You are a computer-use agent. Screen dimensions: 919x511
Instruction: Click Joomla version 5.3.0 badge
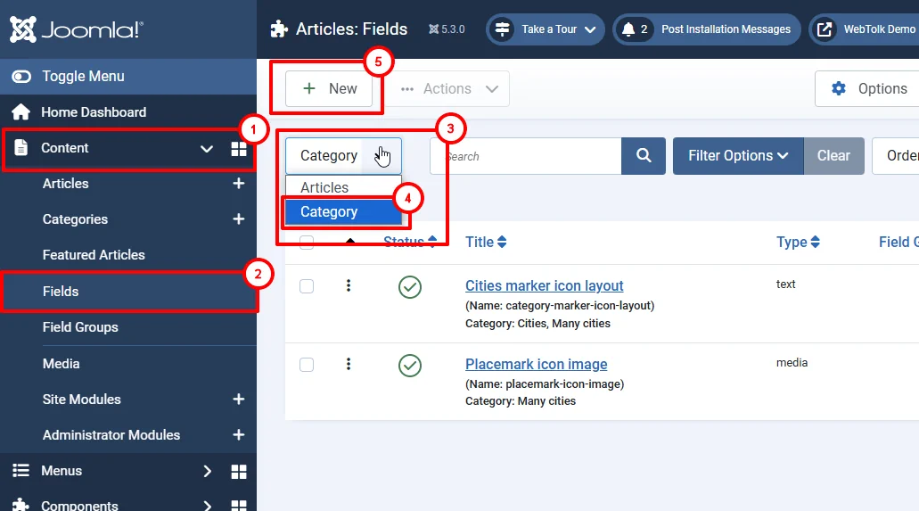(447, 29)
